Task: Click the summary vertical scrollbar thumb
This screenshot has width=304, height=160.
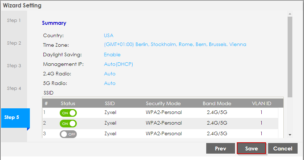Action: point(290,57)
